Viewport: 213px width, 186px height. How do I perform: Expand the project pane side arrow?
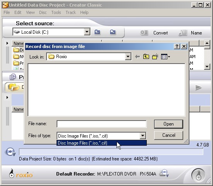coord(7,97)
